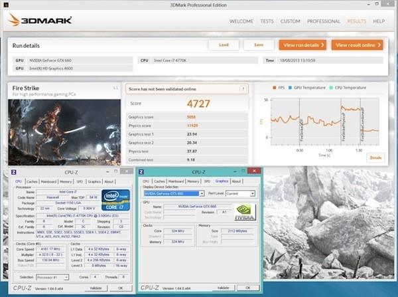
Task: Click the Graphics test 2 row
Action: coord(187,143)
